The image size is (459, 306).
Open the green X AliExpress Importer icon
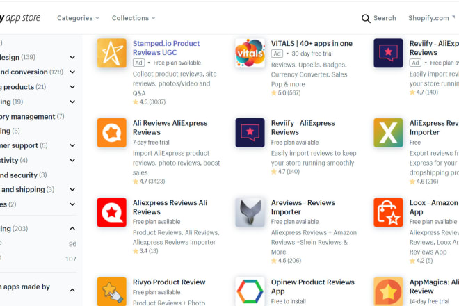click(x=388, y=133)
